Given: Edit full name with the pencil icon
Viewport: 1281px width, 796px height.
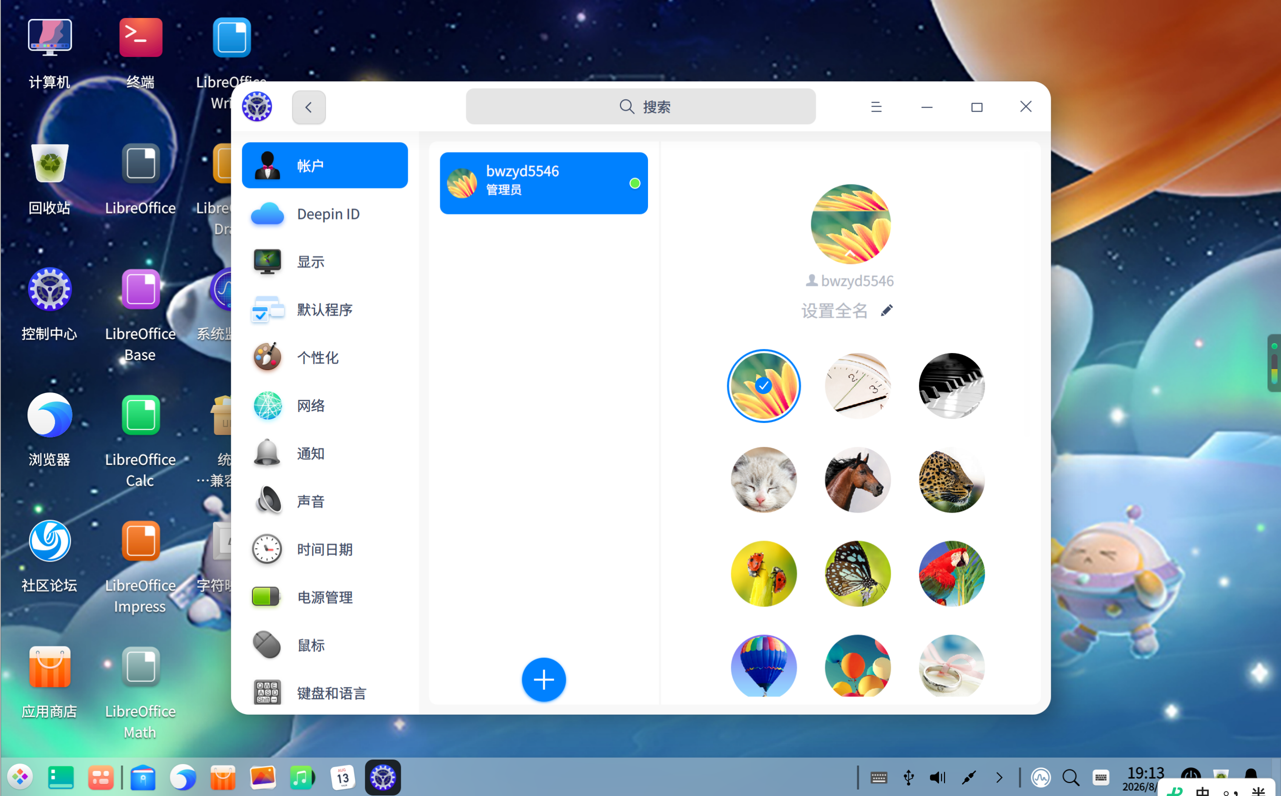Looking at the screenshot, I should point(887,311).
